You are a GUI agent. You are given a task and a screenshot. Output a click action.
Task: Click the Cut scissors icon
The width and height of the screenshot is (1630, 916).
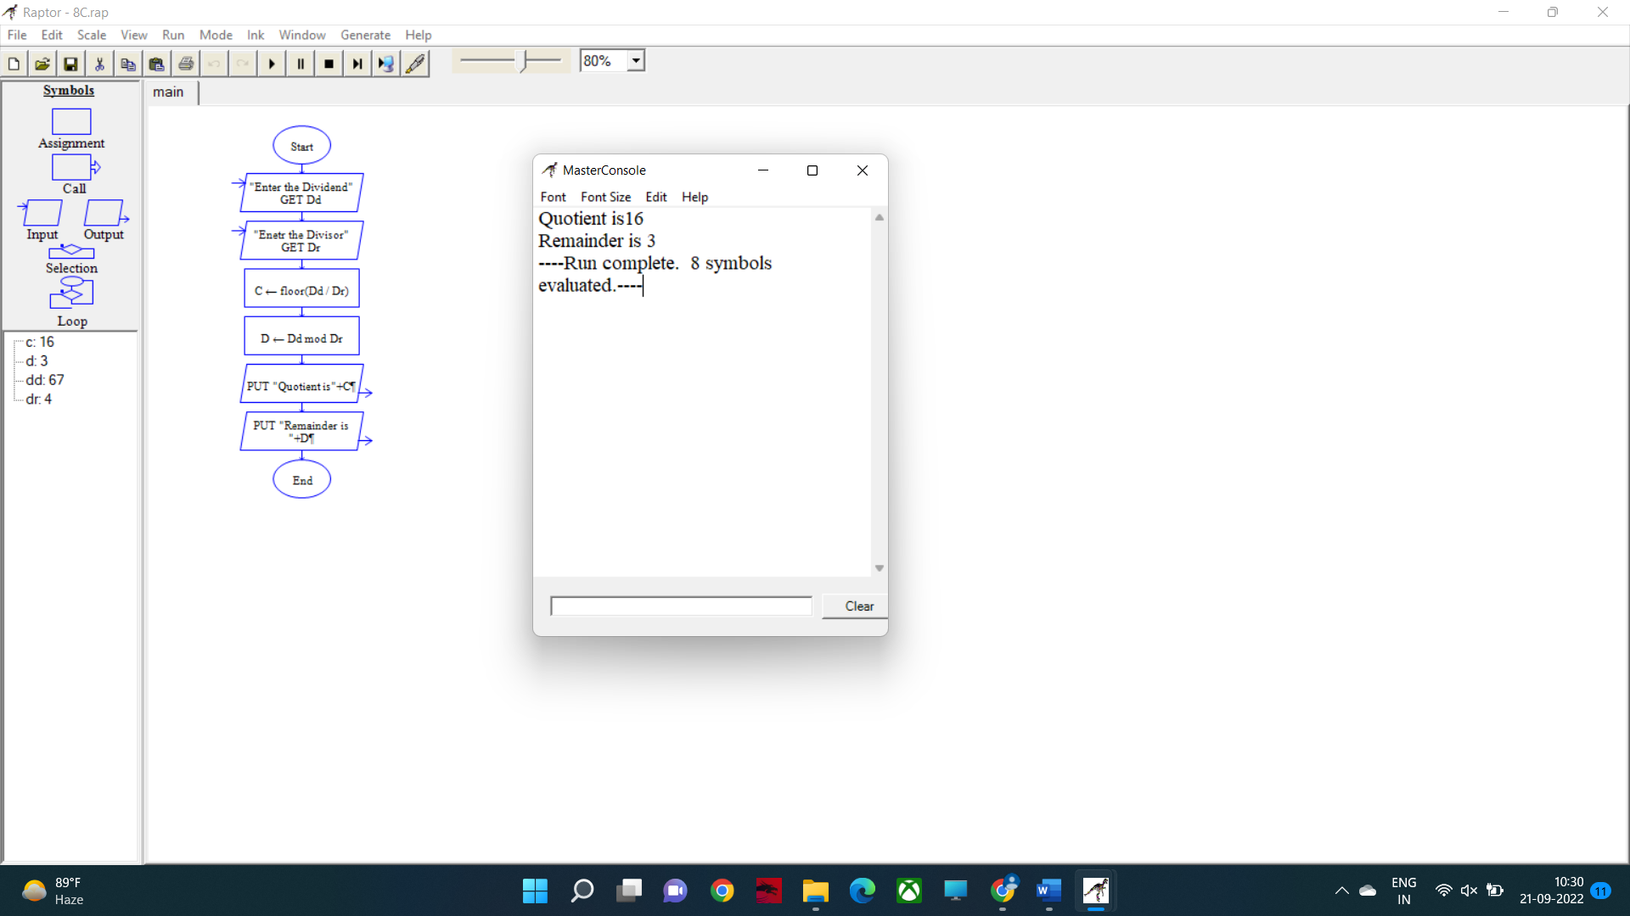click(99, 64)
